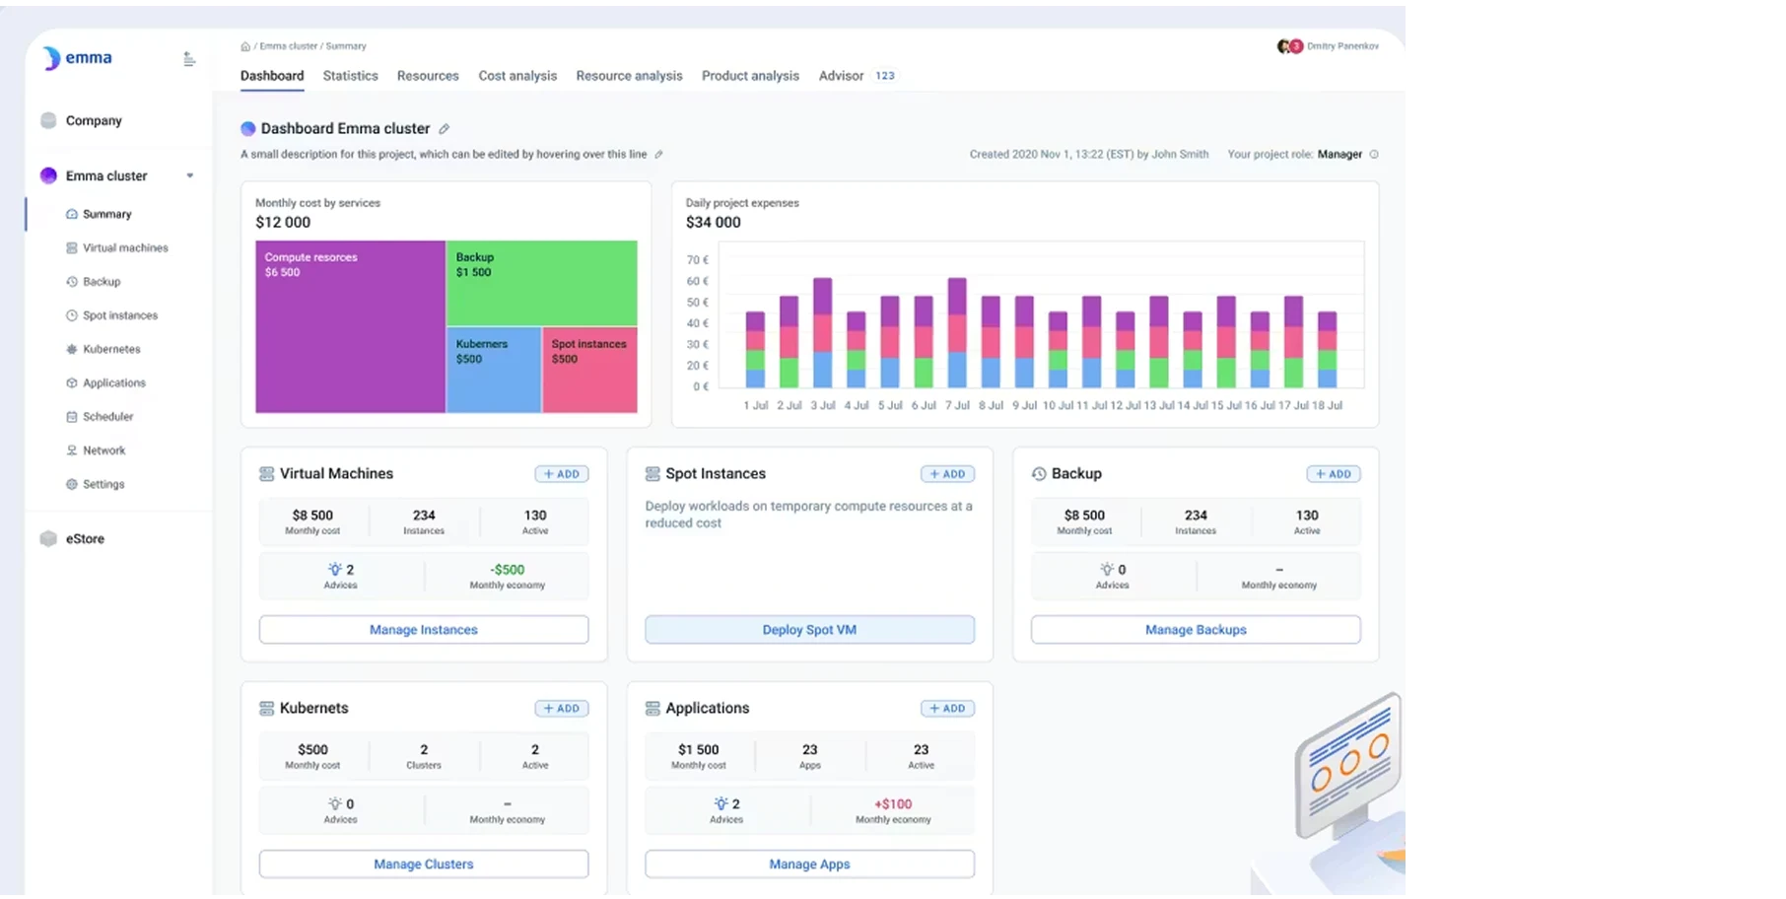Click pencil icon next to Dashboard Emma cluster
The image size is (1786, 899).
445,129
